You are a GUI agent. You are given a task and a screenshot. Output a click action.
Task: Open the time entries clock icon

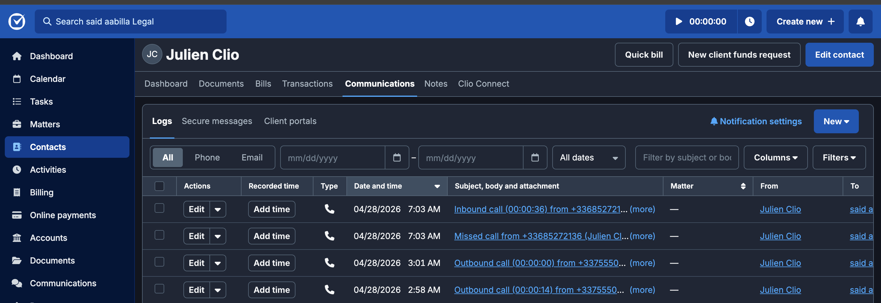point(749,22)
